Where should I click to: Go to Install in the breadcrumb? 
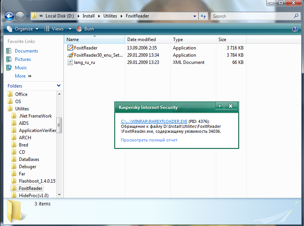pos(89,16)
